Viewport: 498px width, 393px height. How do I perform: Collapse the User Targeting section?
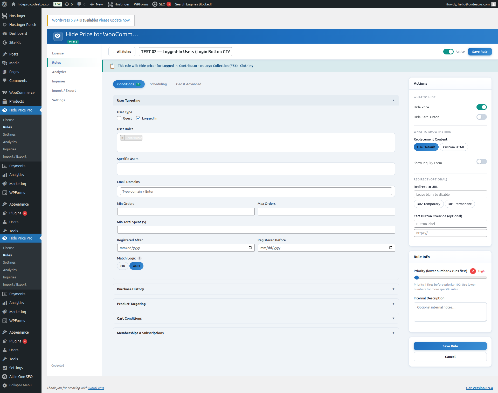[256, 100]
